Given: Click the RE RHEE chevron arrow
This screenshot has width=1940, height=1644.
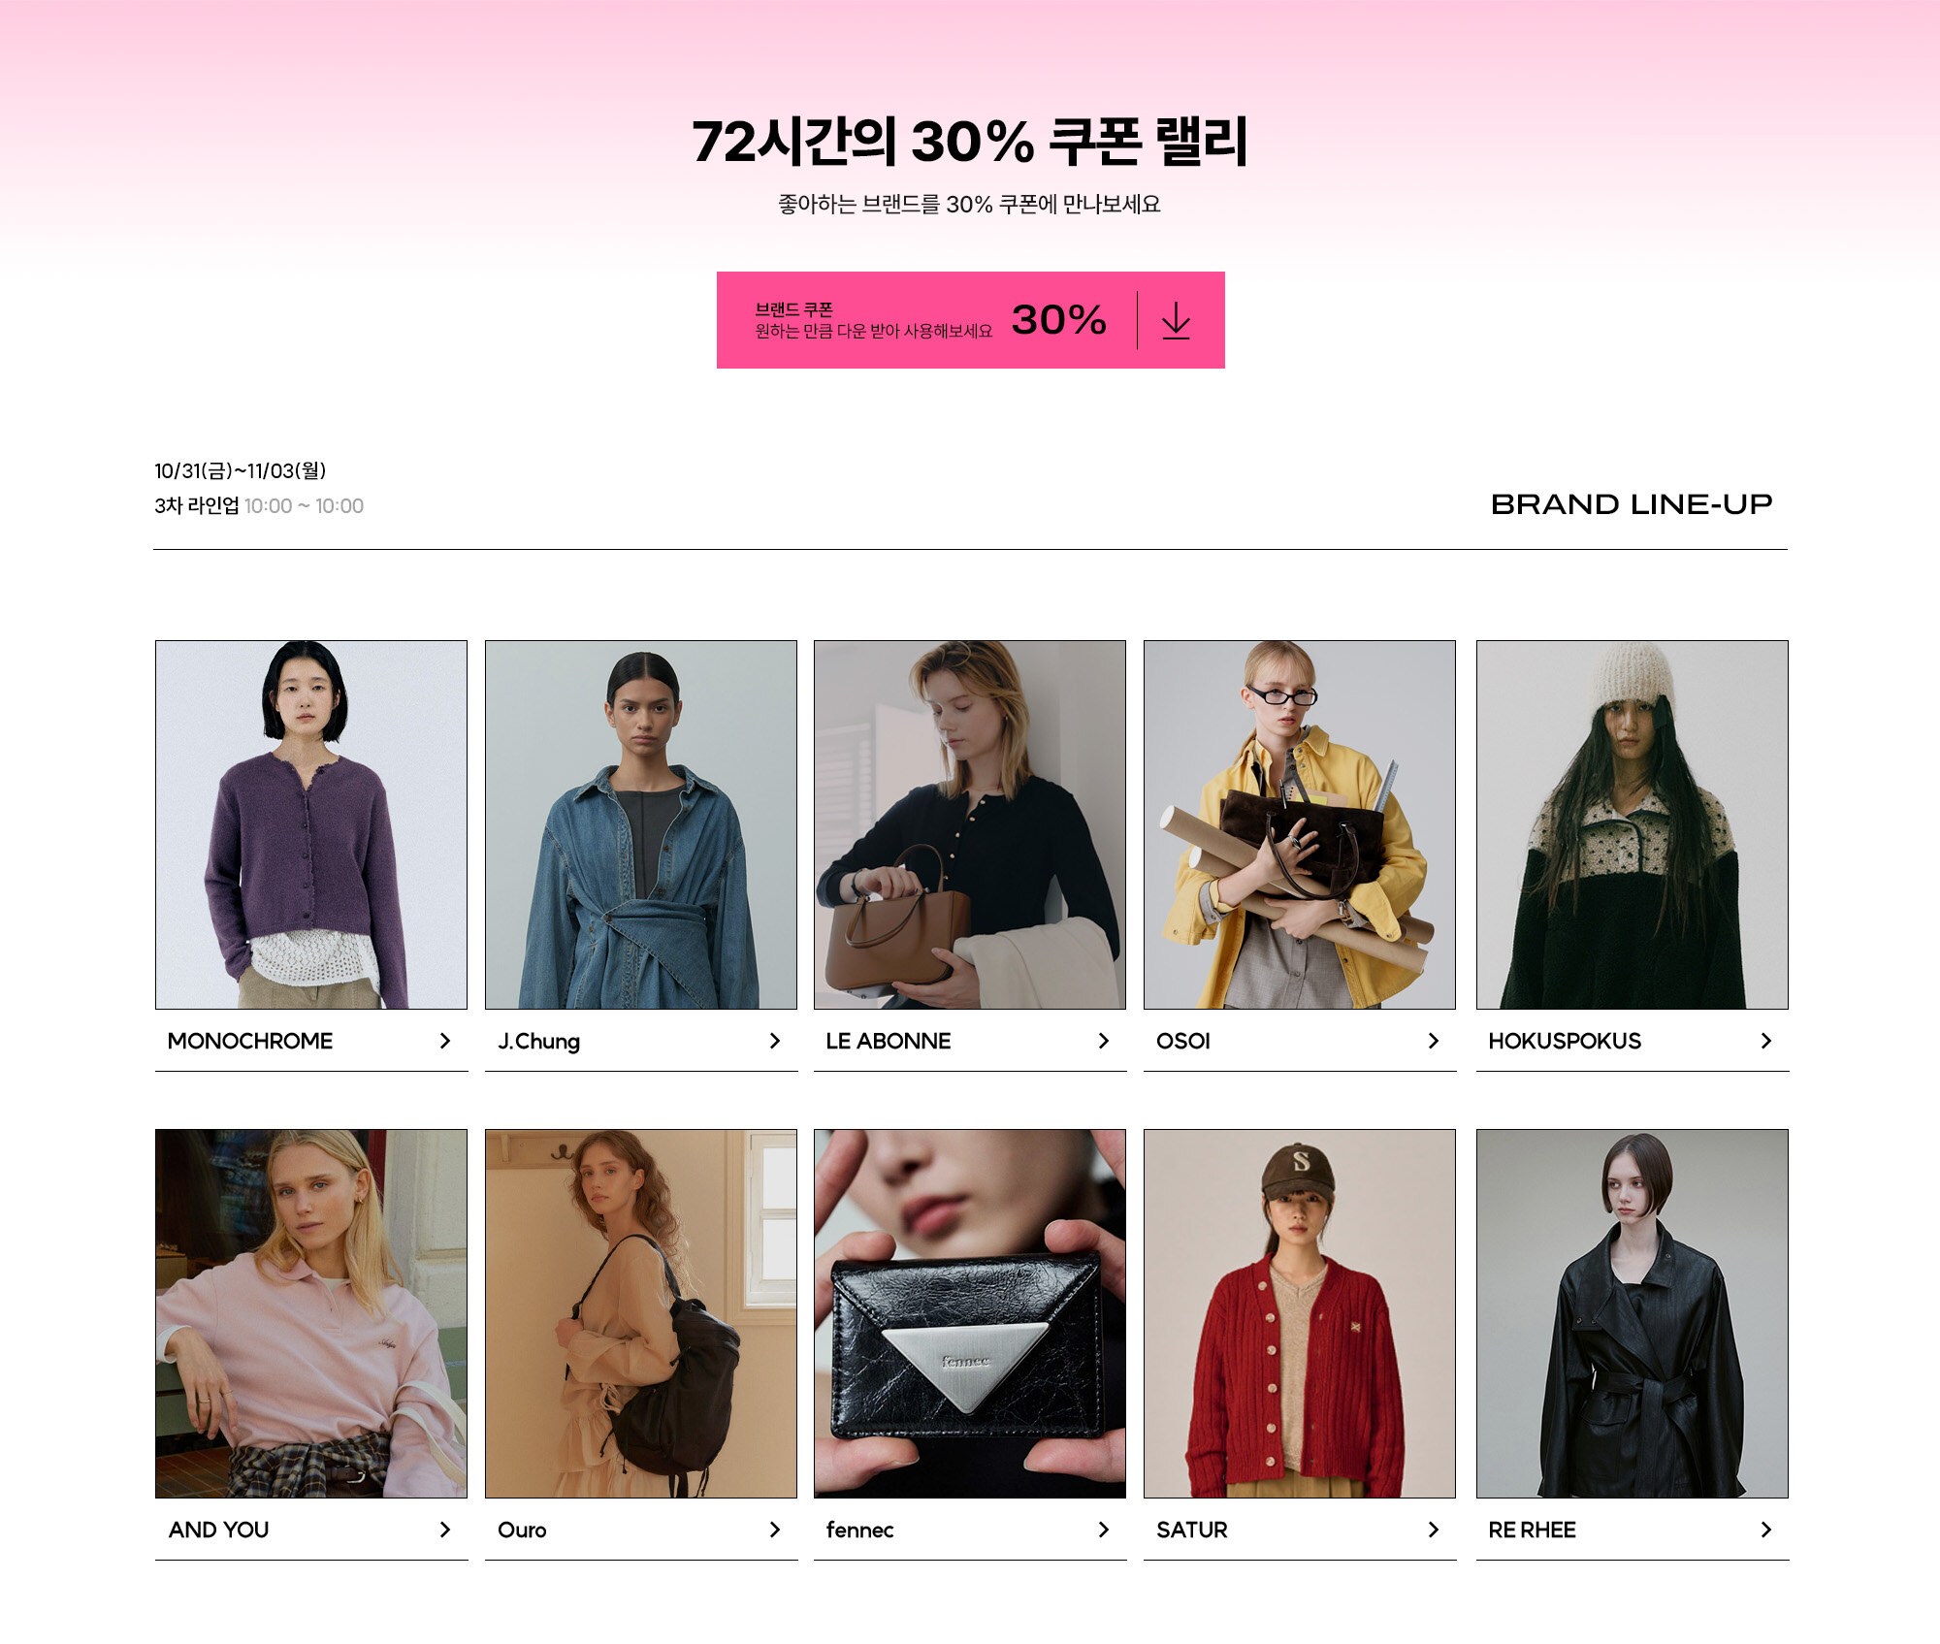Looking at the screenshot, I should click(1766, 1530).
